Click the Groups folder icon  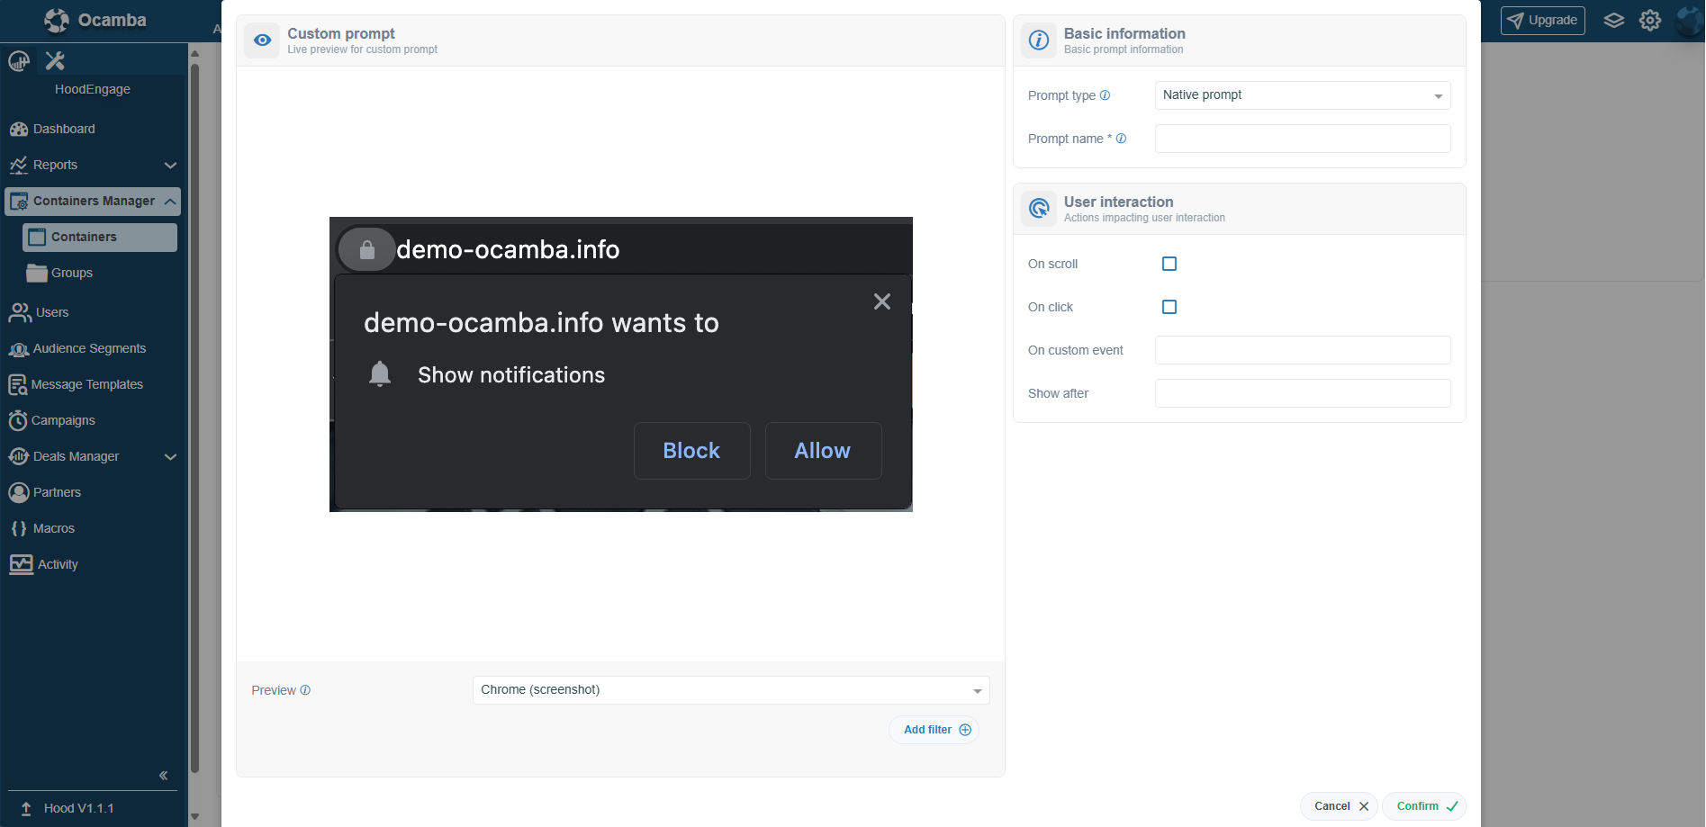point(37,273)
